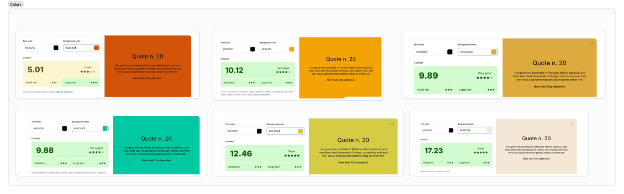
Task: Focus the #00C9A2 background color field
Action: click(90, 128)
